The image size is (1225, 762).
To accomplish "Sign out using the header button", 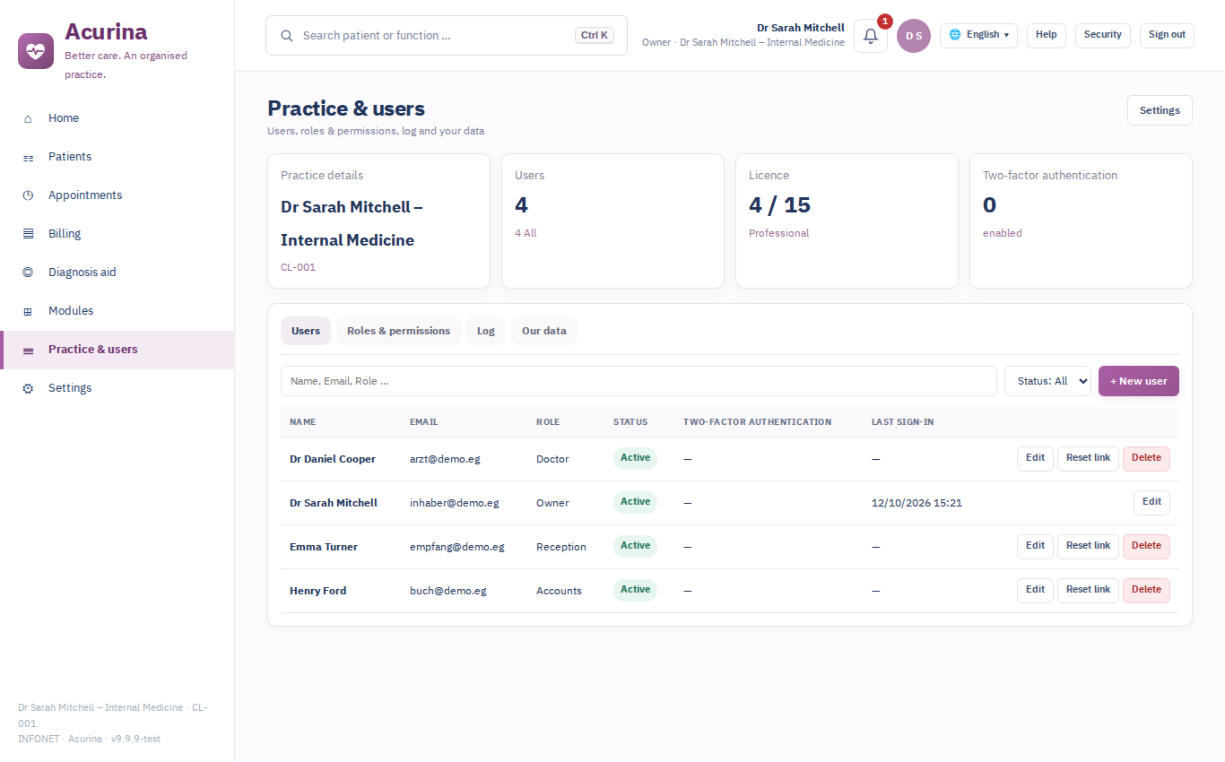I will point(1167,35).
